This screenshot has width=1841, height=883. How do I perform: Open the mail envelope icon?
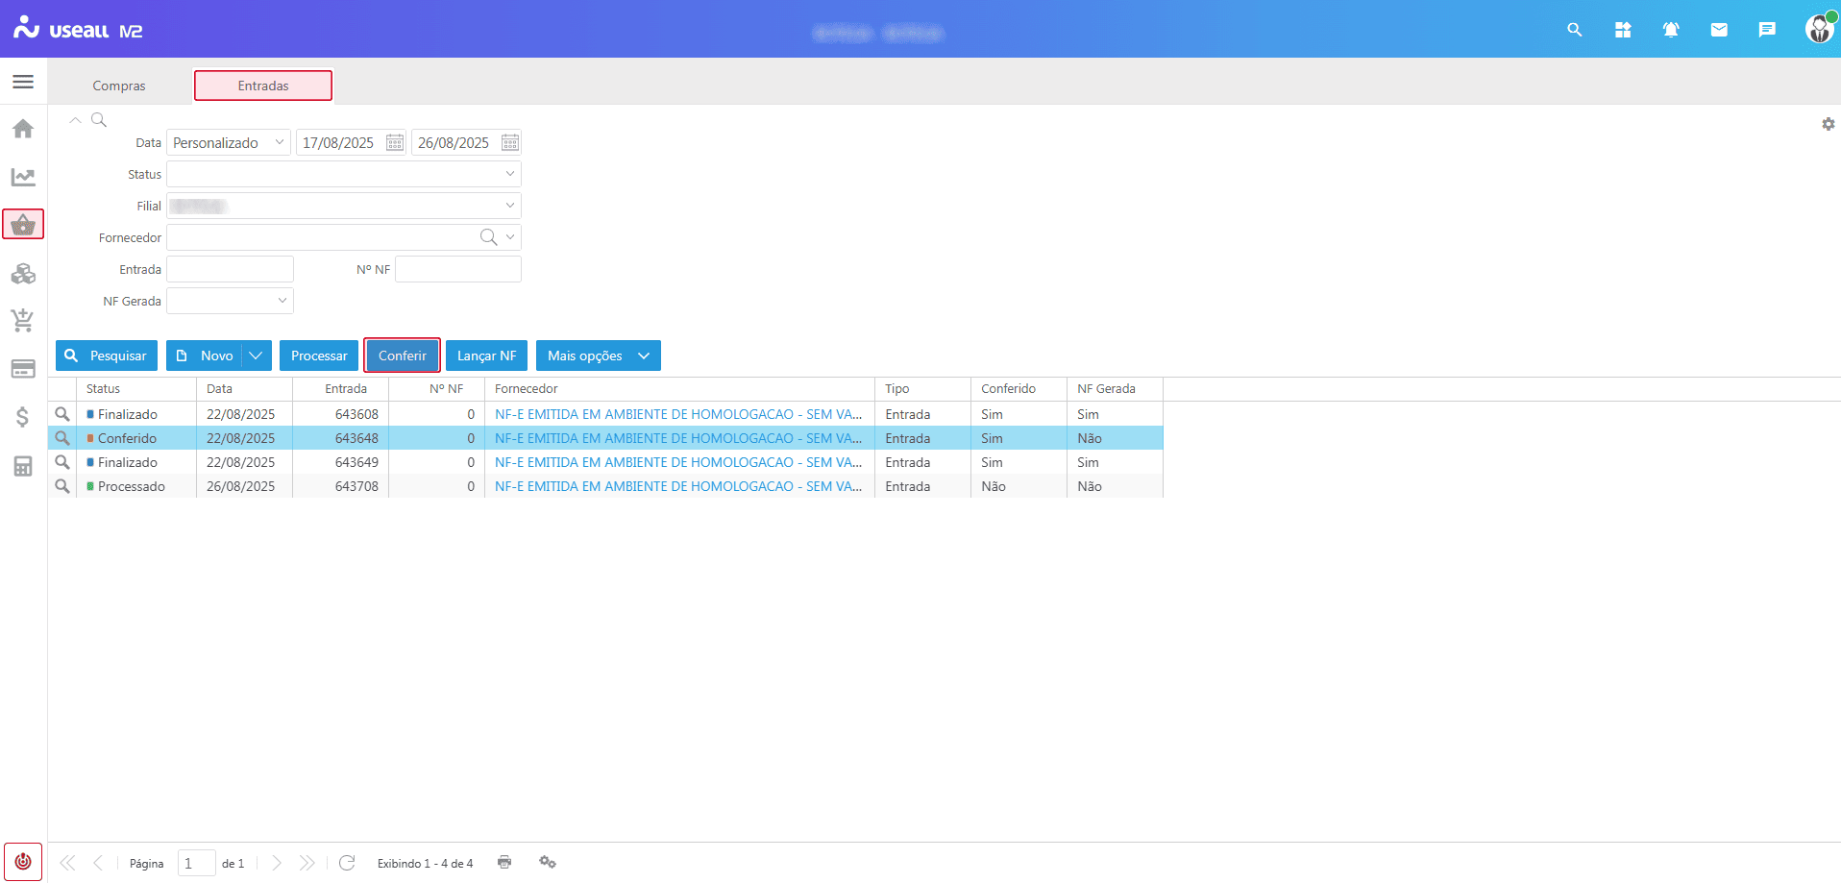click(x=1719, y=30)
